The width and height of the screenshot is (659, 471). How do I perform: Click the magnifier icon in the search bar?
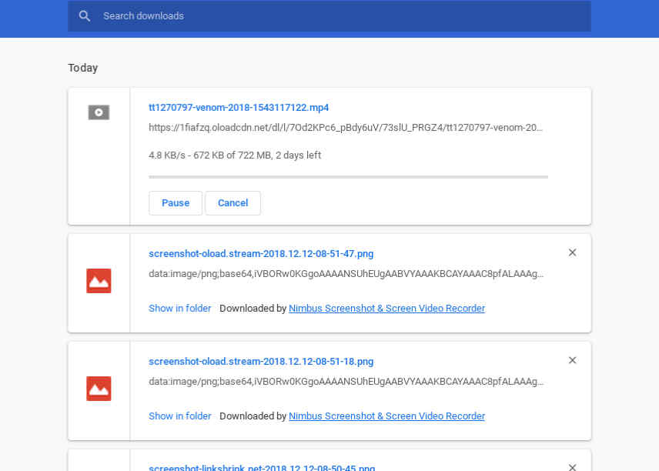click(85, 16)
